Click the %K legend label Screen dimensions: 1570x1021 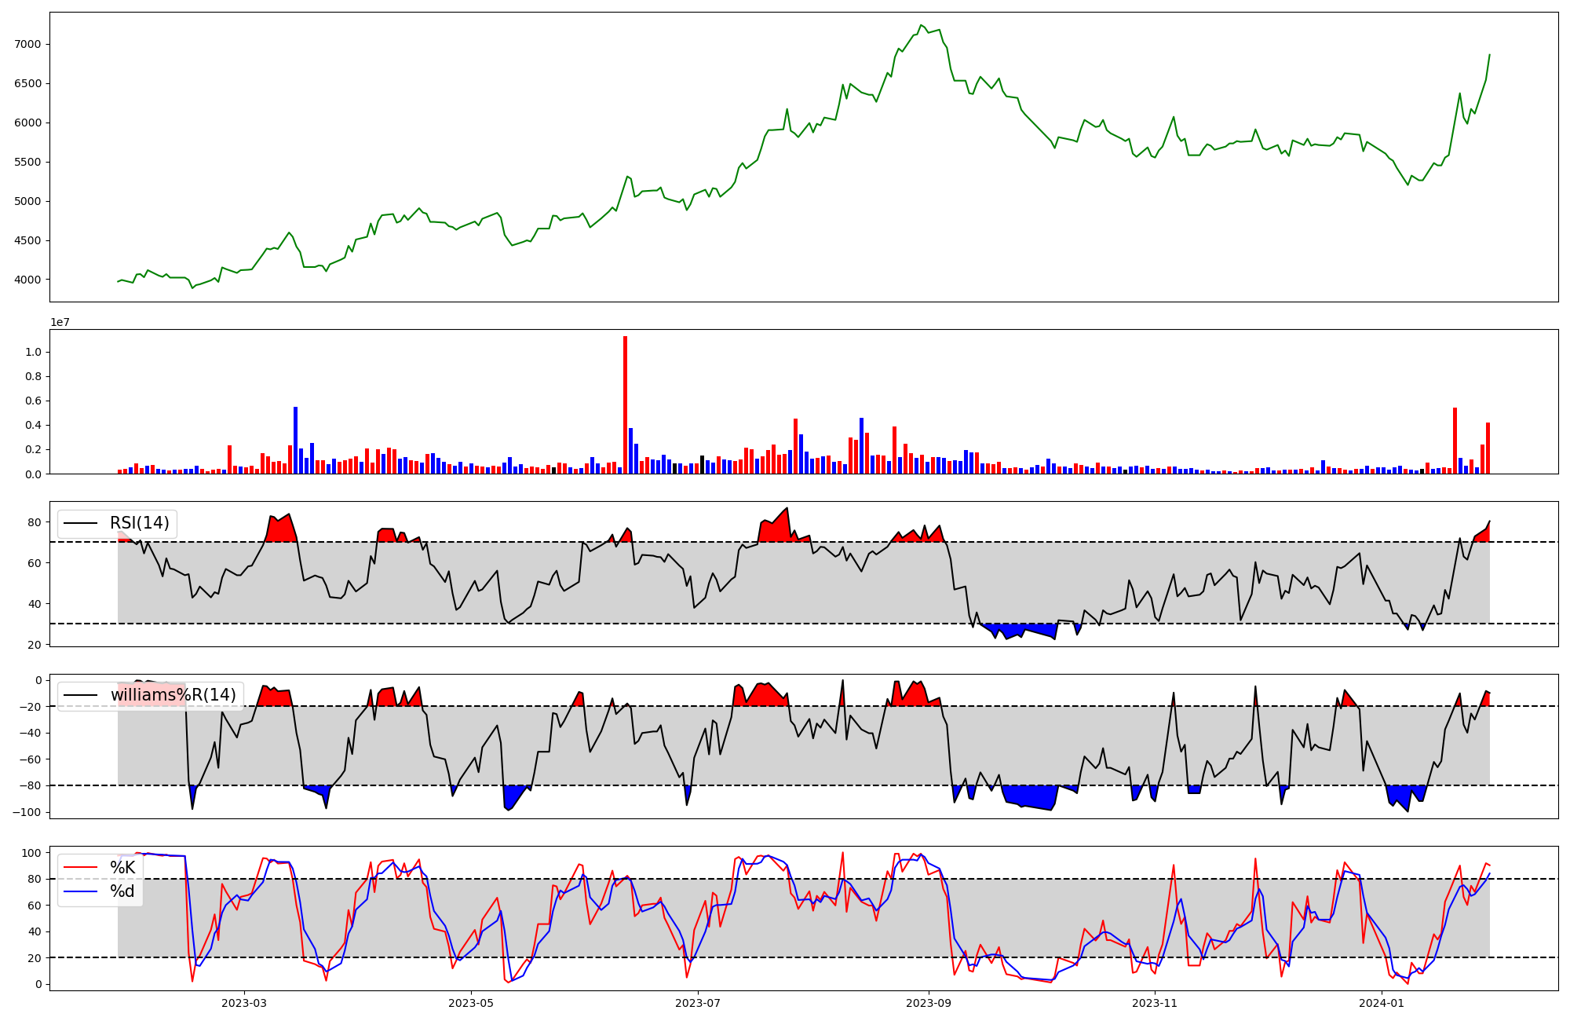coord(122,868)
